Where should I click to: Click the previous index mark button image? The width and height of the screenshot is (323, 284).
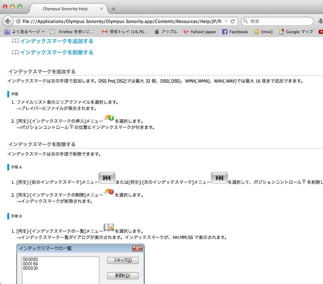pyautogui.click(x=107, y=178)
